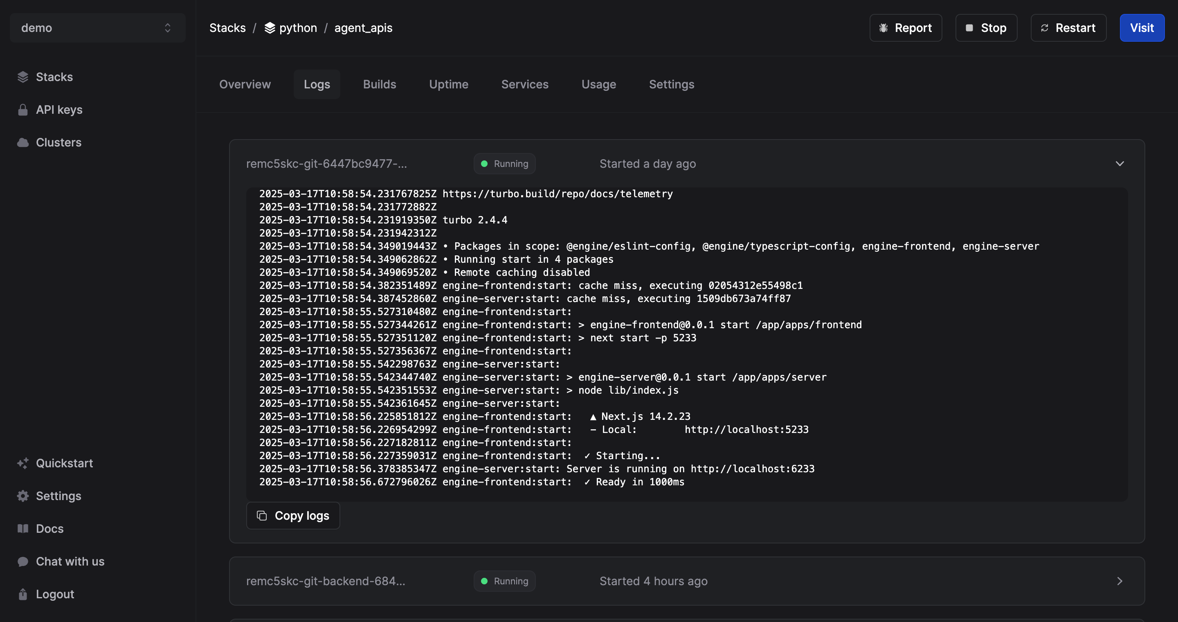Go to the Services tab

click(x=524, y=84)
